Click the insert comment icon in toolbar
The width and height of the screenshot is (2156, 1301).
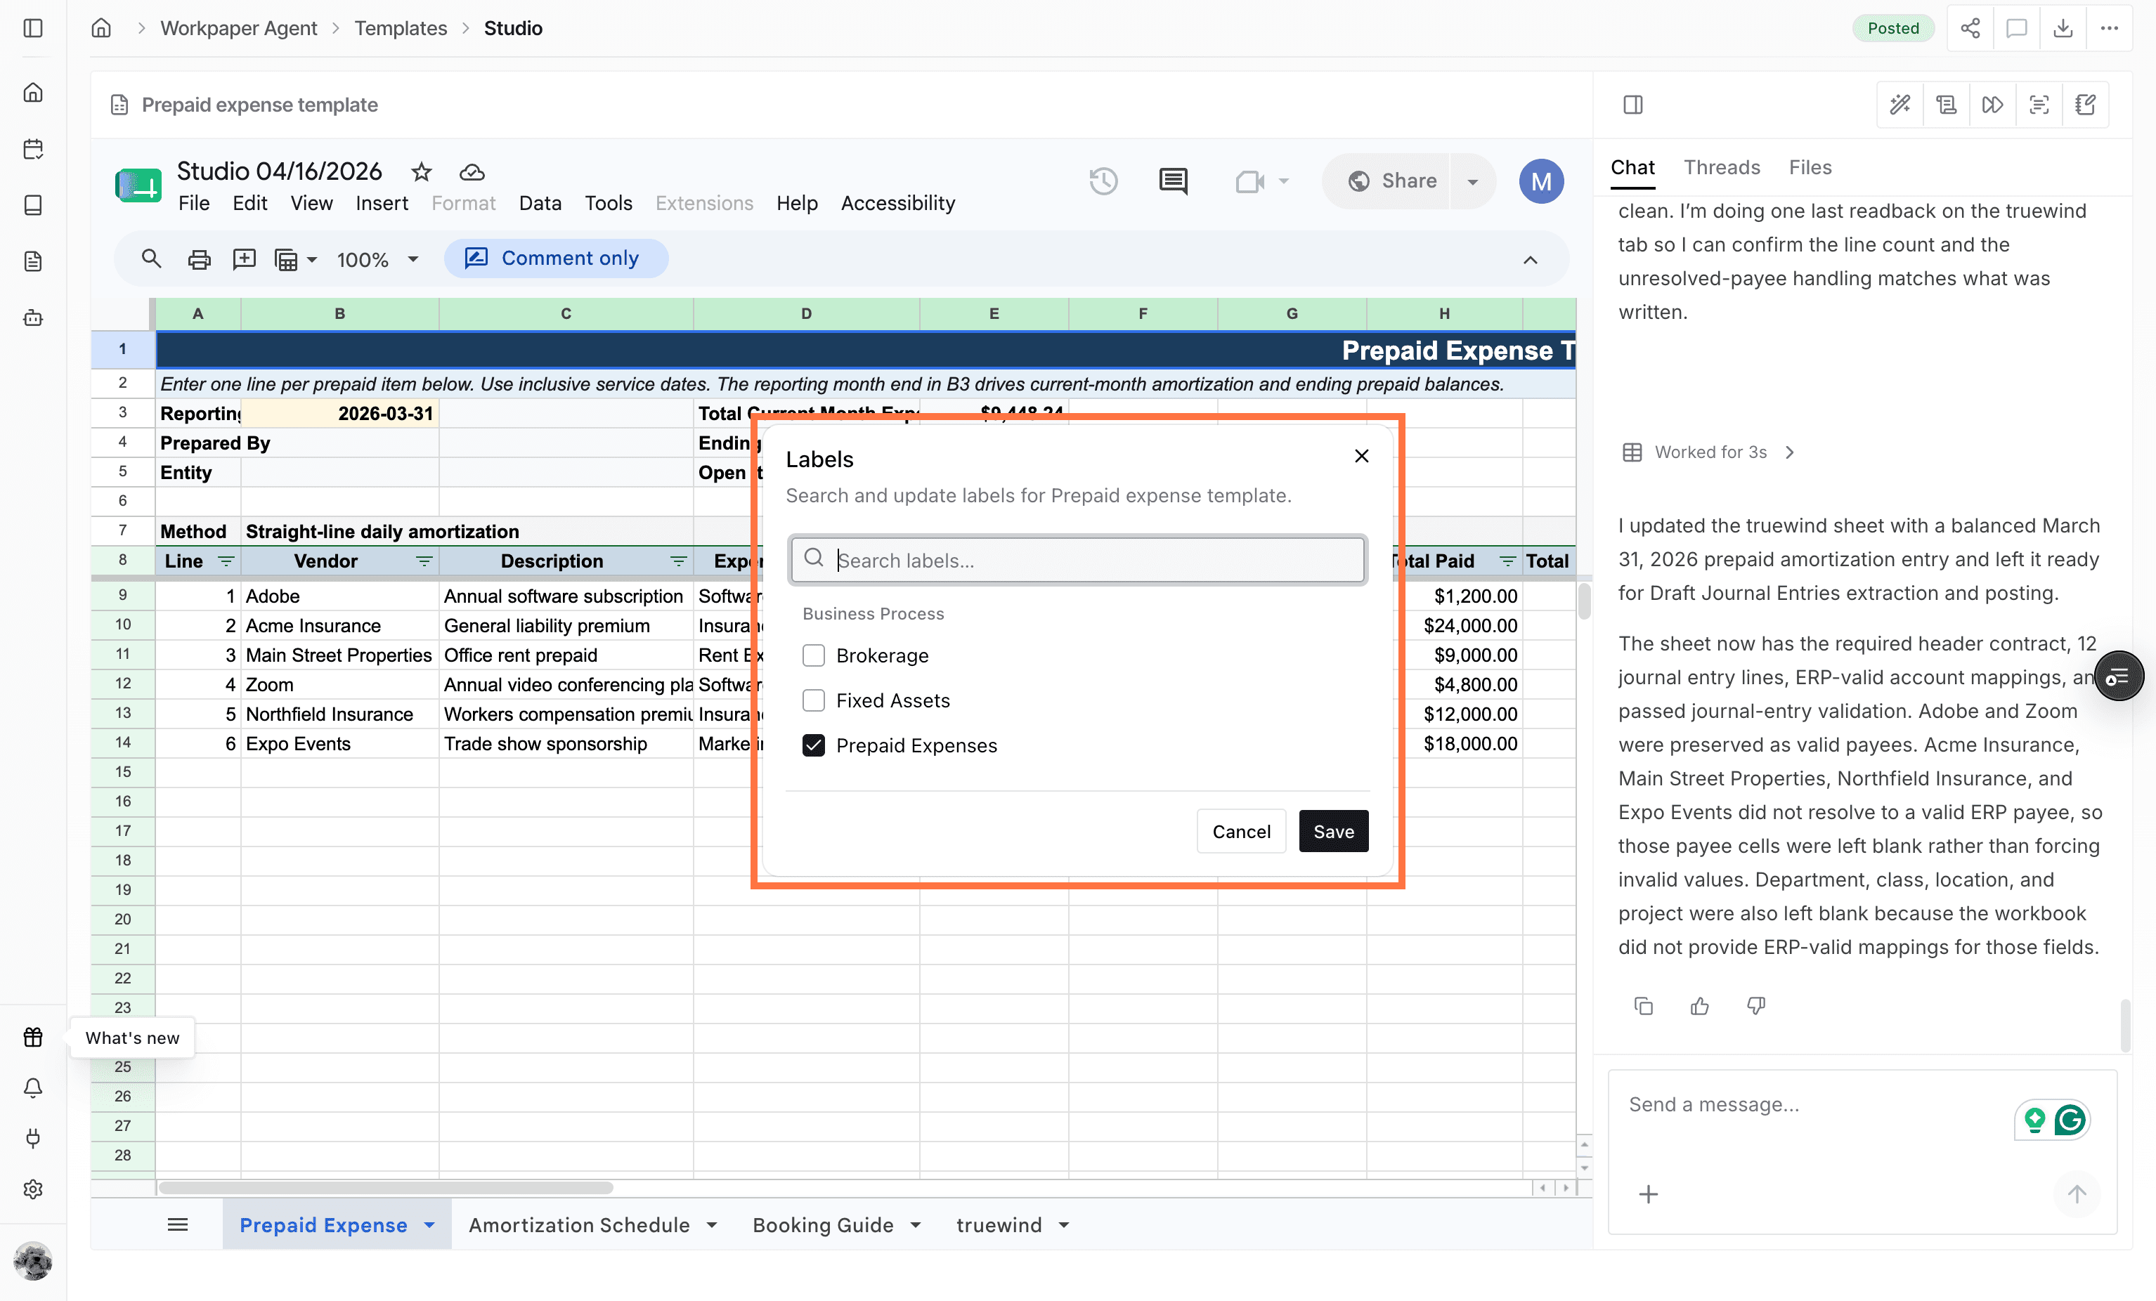244,259
